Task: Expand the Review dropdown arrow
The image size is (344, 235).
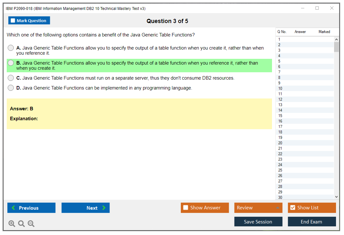Action: [277, 208]
